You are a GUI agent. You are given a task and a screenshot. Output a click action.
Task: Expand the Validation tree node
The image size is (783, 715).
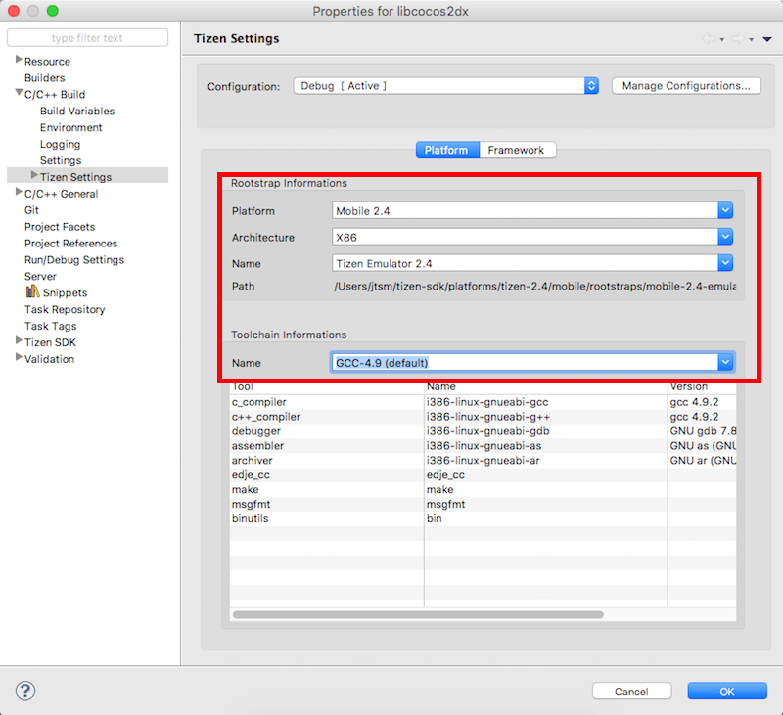pyautogui.click(x=19, y=358)
